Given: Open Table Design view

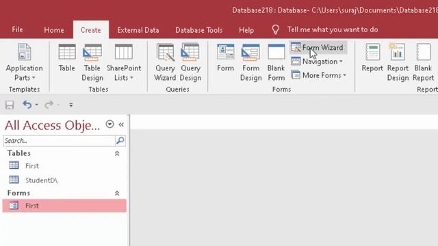Looking at the screenshot, I should (92, 62).
